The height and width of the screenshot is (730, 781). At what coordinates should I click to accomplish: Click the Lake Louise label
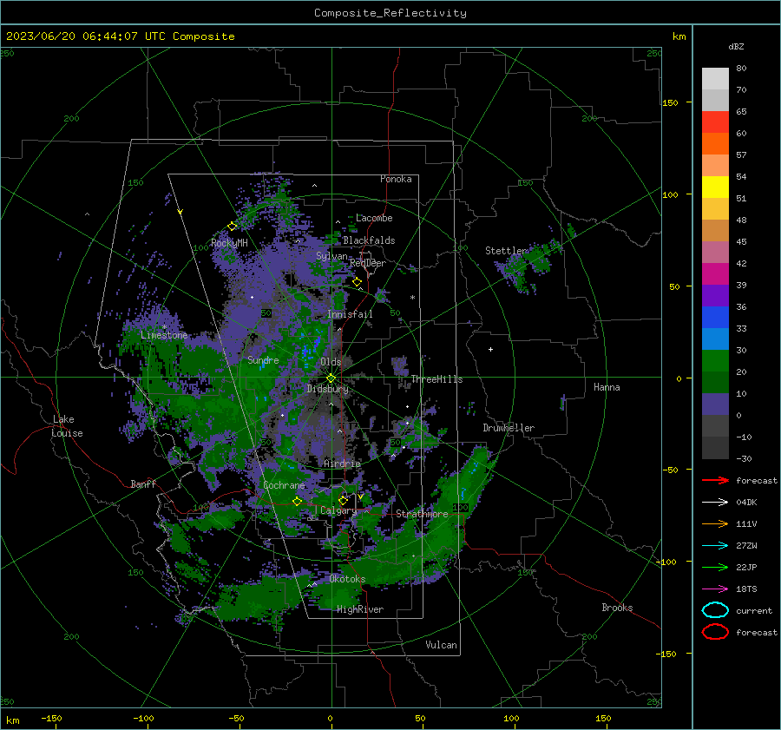click(67, 426)
